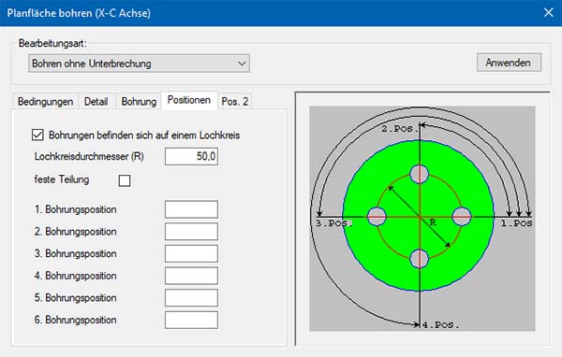Click the bottom hole in the green disc
The image size is (562, 357).
(420, 259)
